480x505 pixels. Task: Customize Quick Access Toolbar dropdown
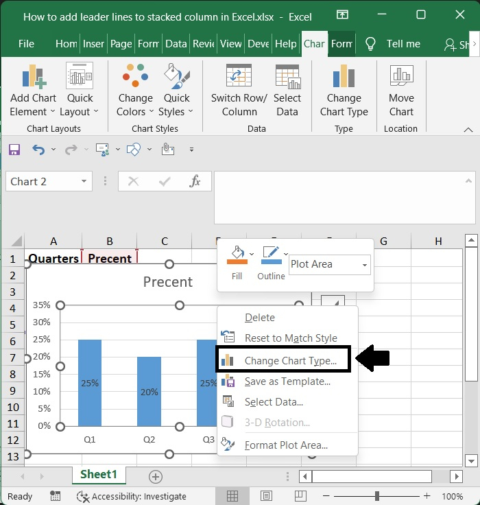click(191, 150)
